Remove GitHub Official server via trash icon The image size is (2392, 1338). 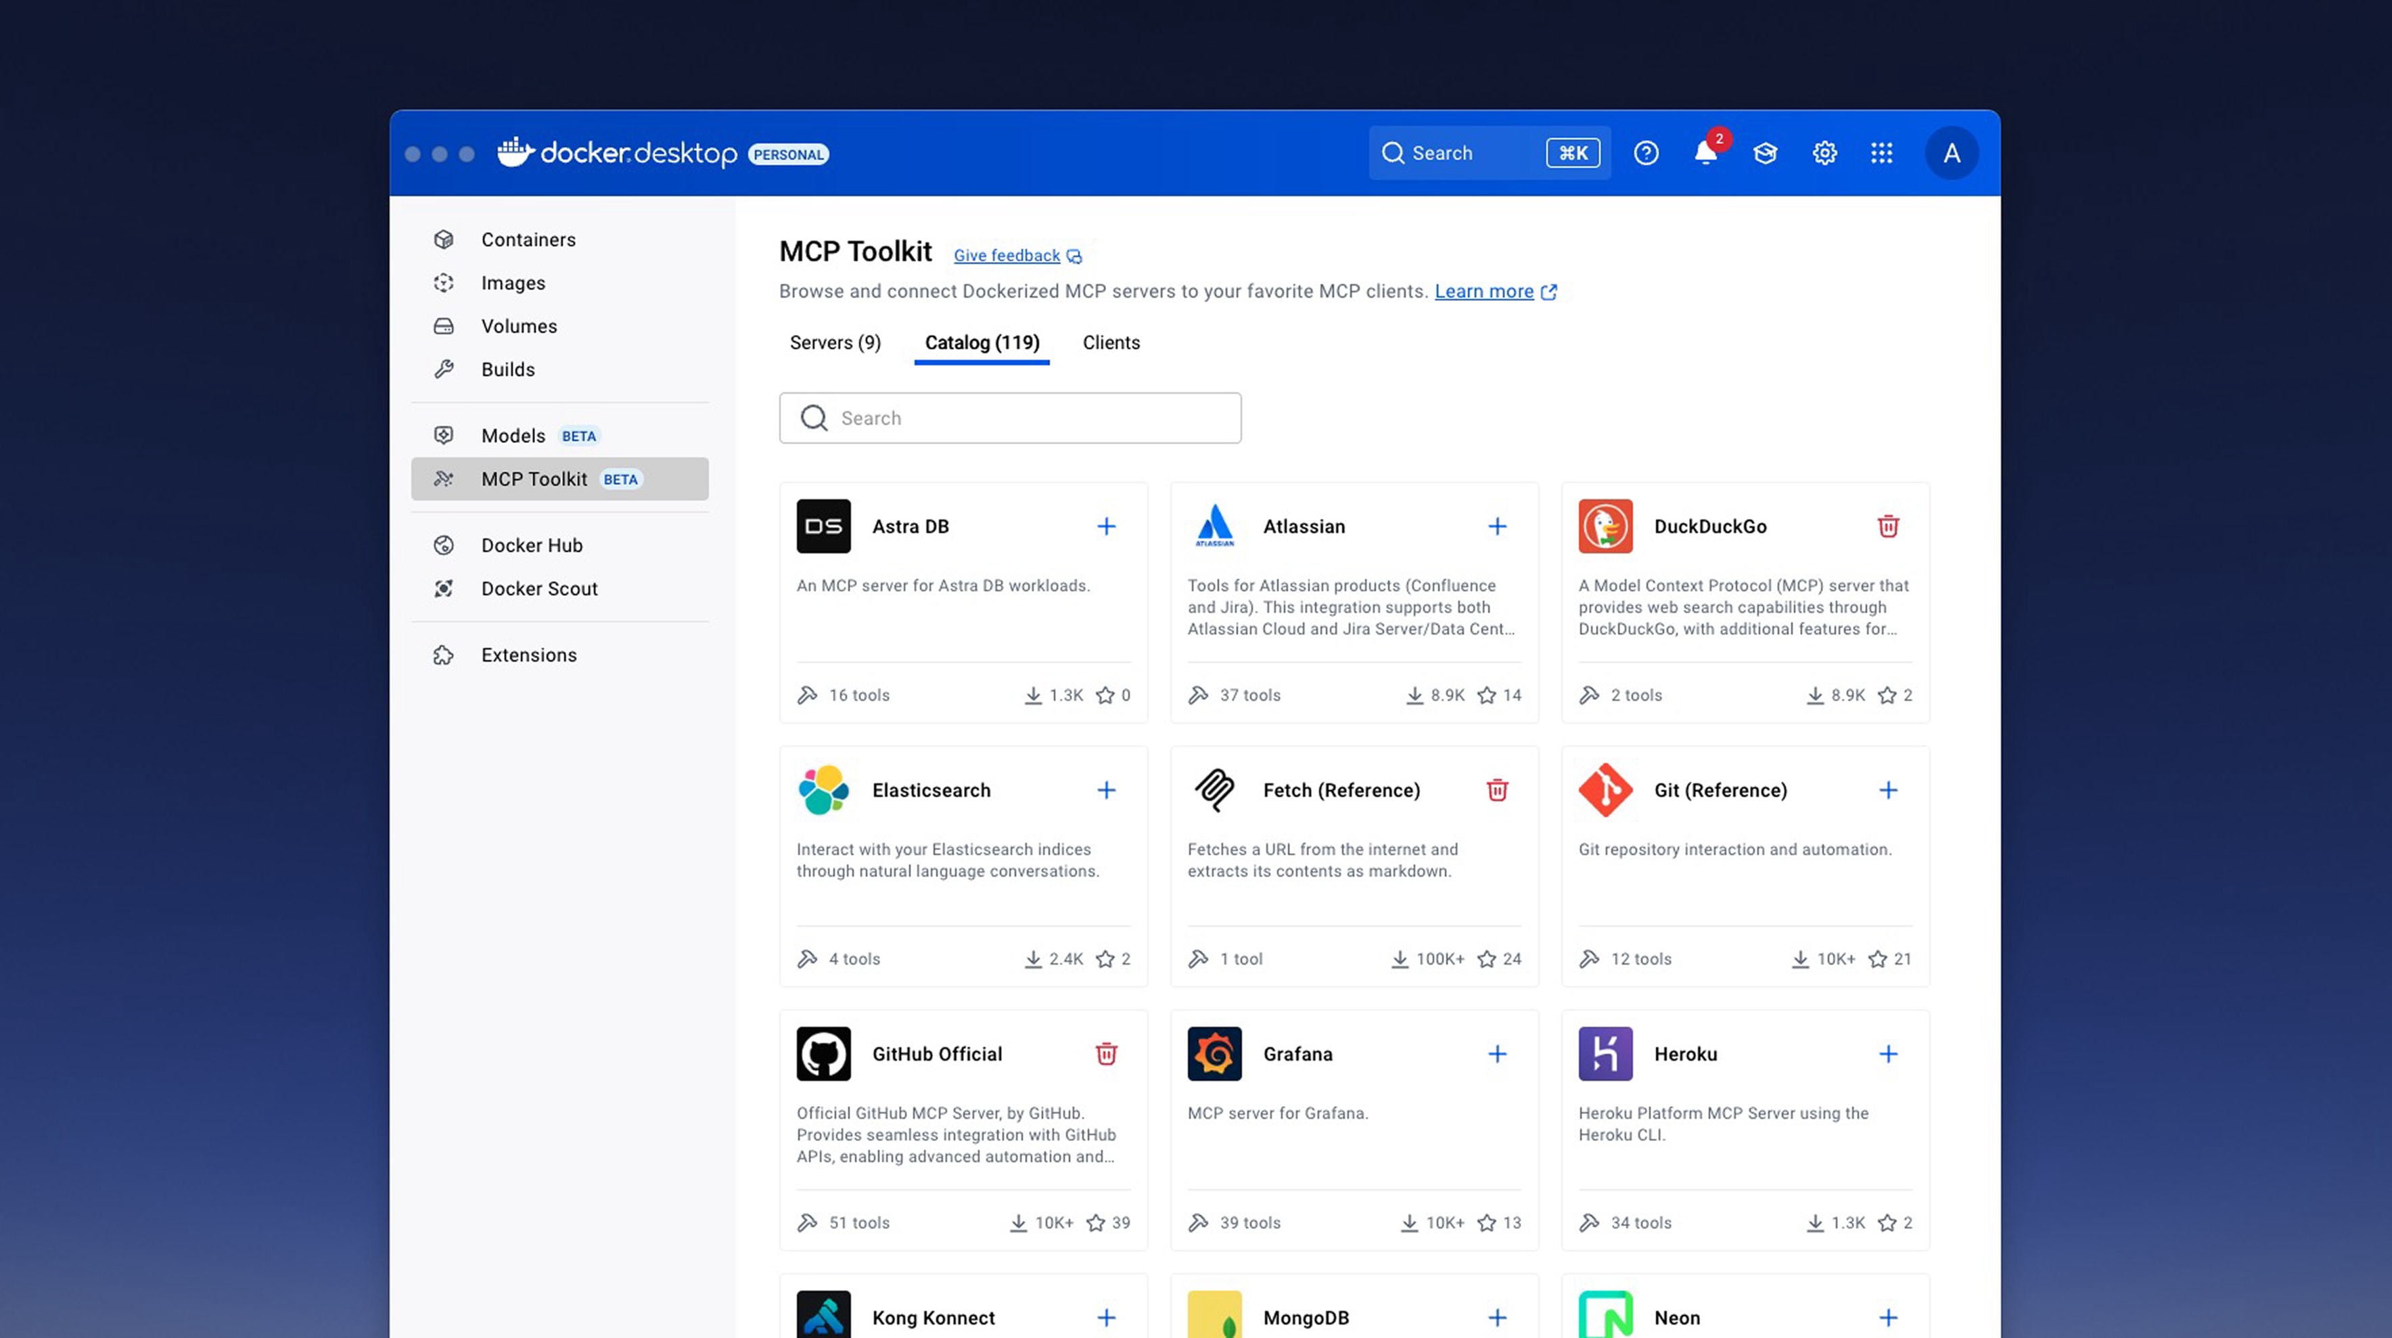[1106, 1054]
